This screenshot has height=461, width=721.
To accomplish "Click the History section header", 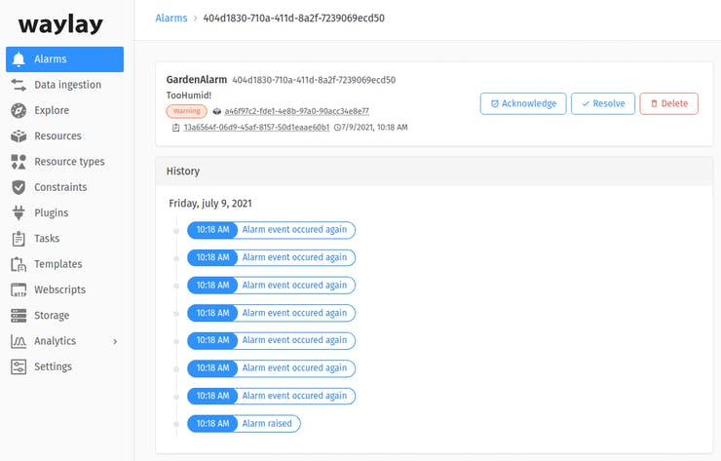I will 435,172.
